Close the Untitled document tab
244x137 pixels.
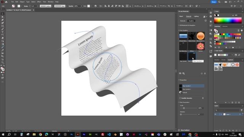tap(34, 10)
